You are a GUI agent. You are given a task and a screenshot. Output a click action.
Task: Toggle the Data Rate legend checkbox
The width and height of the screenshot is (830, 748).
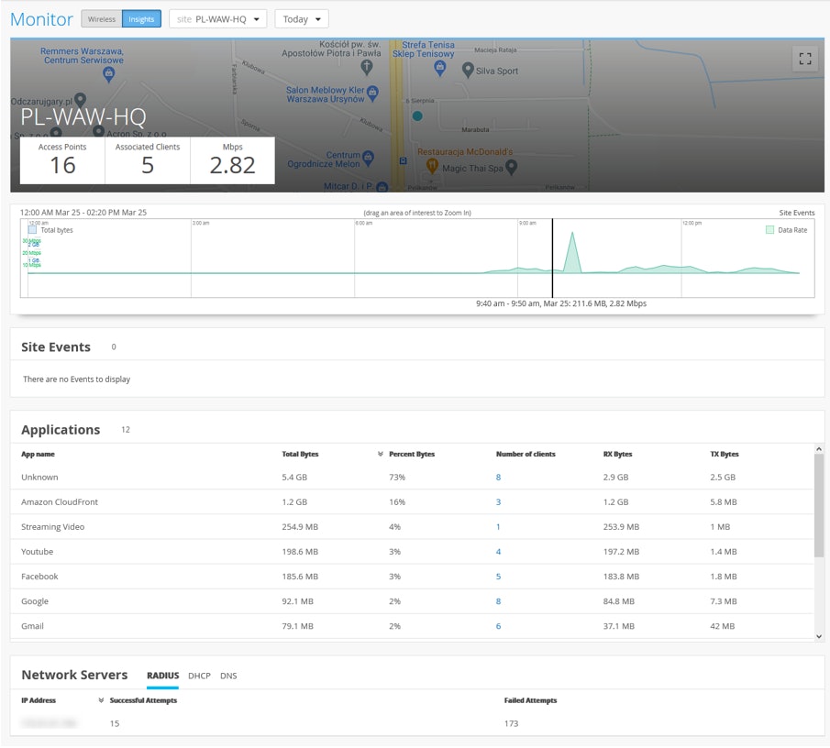pos(770,230)
